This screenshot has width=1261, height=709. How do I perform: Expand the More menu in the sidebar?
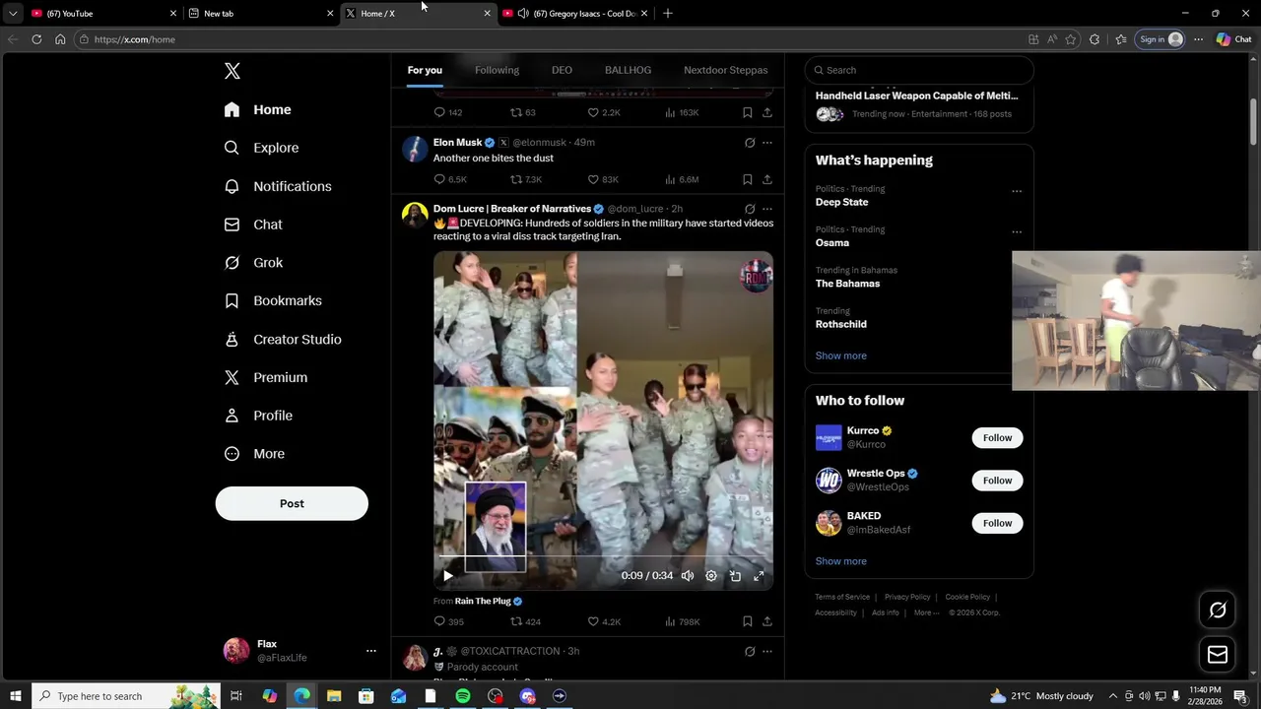pyautogui.click(x=254, y=454)
